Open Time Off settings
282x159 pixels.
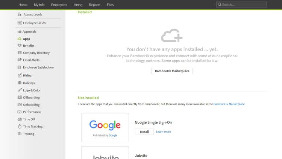[x=29, y=119]
